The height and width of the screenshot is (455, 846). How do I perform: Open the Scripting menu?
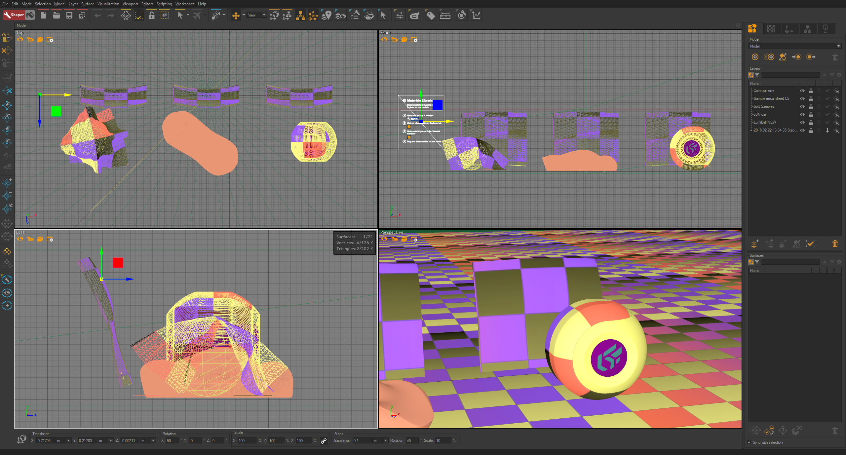[164, 4]
